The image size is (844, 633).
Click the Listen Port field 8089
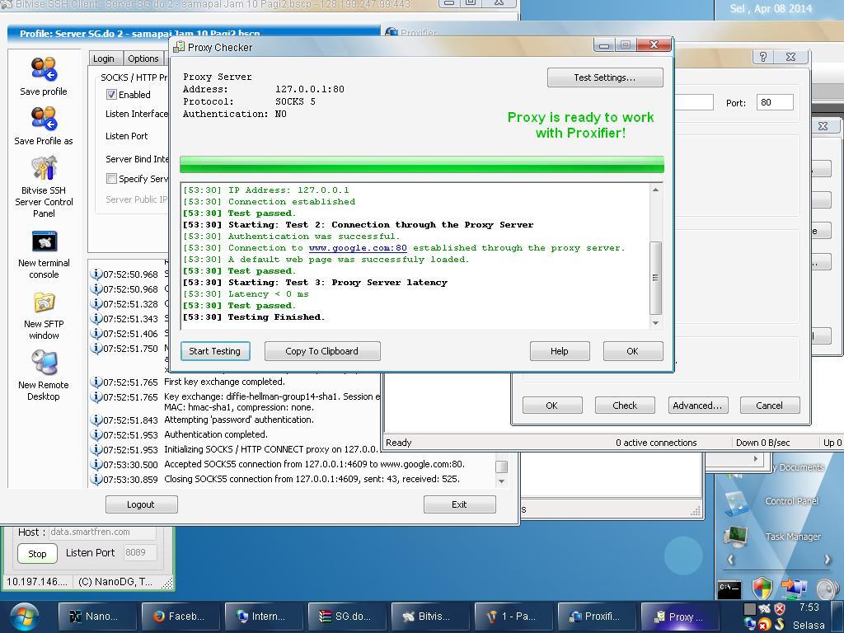pyautogui.click(x=140, y=552)
